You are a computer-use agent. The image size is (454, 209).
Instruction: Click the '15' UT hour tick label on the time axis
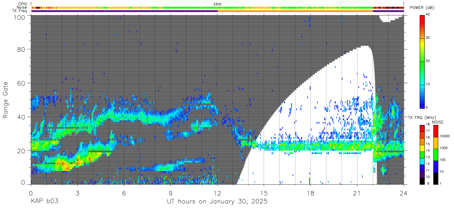[x=264, y=193]
